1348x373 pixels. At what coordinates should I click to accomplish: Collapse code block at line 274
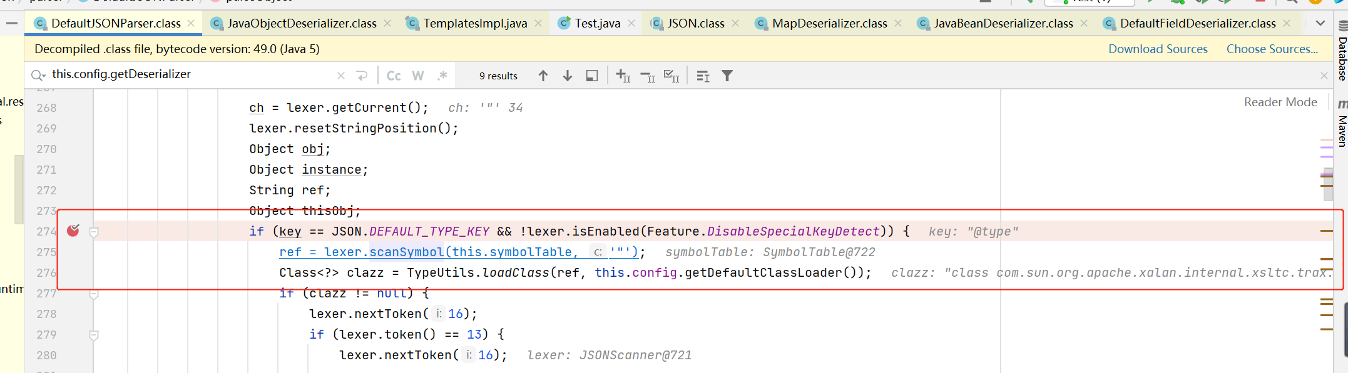(x=94, y=232)
